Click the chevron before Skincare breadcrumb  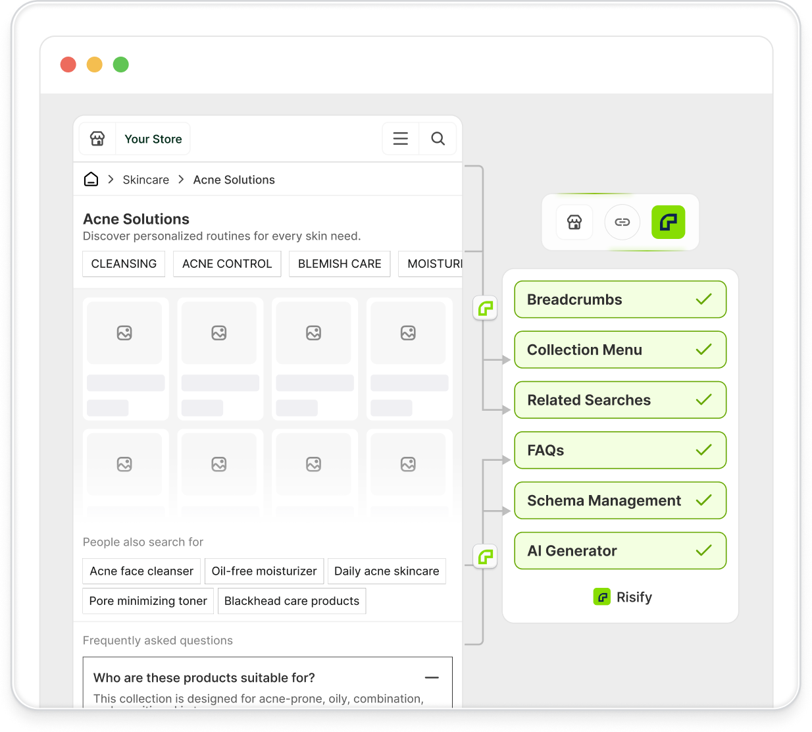[x=111, y=180]
